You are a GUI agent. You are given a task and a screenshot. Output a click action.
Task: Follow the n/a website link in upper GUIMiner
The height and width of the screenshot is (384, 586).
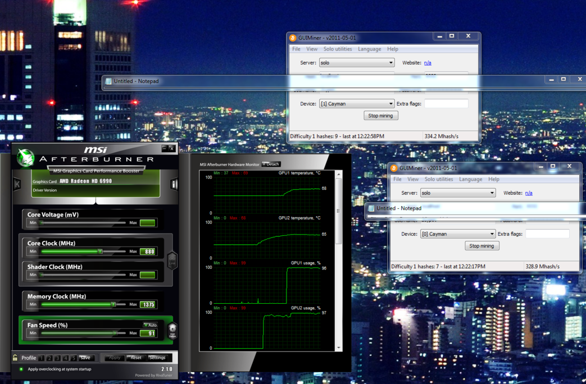click(428, 63)
